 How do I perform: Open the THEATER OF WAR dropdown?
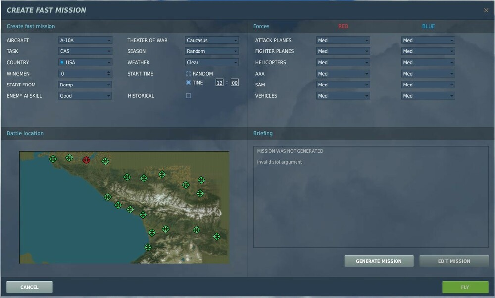(211, 40)
